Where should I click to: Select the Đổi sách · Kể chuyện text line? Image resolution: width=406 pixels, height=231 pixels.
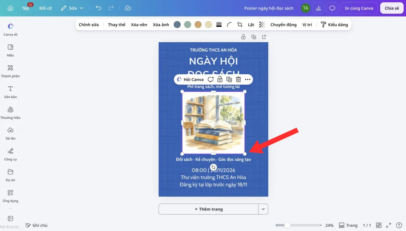tap(213, 160)
